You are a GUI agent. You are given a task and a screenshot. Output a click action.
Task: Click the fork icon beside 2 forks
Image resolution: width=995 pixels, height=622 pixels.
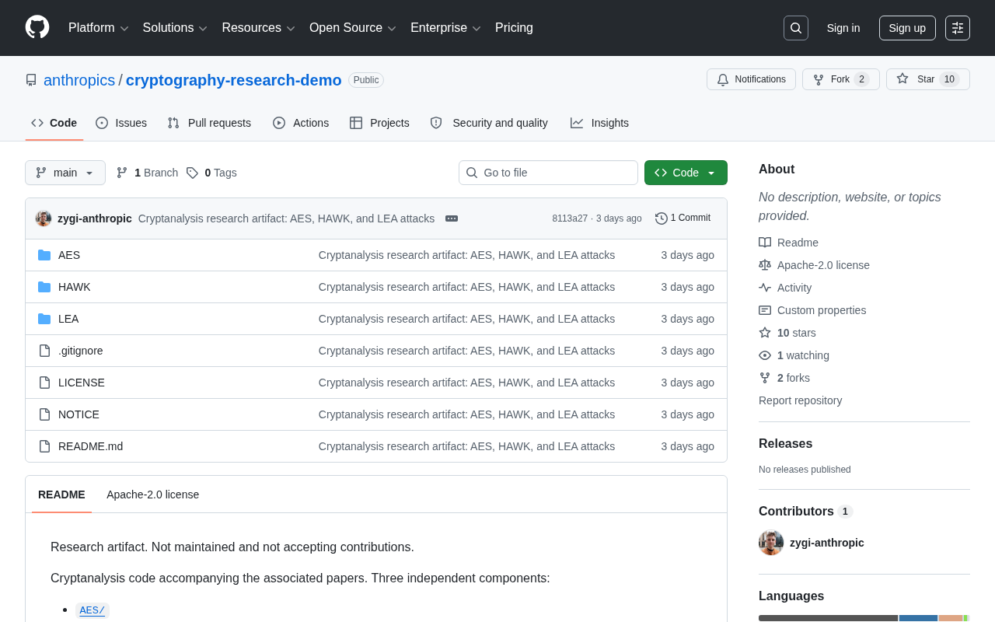(x=765, y=378)
